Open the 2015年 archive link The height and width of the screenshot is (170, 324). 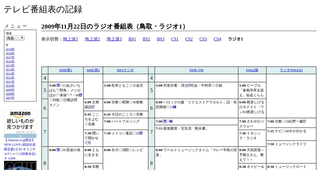[10, 66]
